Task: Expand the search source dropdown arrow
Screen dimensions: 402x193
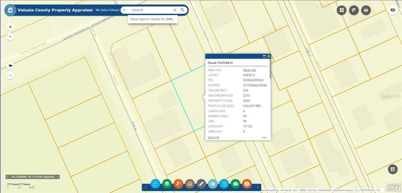Action: tap(124, 10)
